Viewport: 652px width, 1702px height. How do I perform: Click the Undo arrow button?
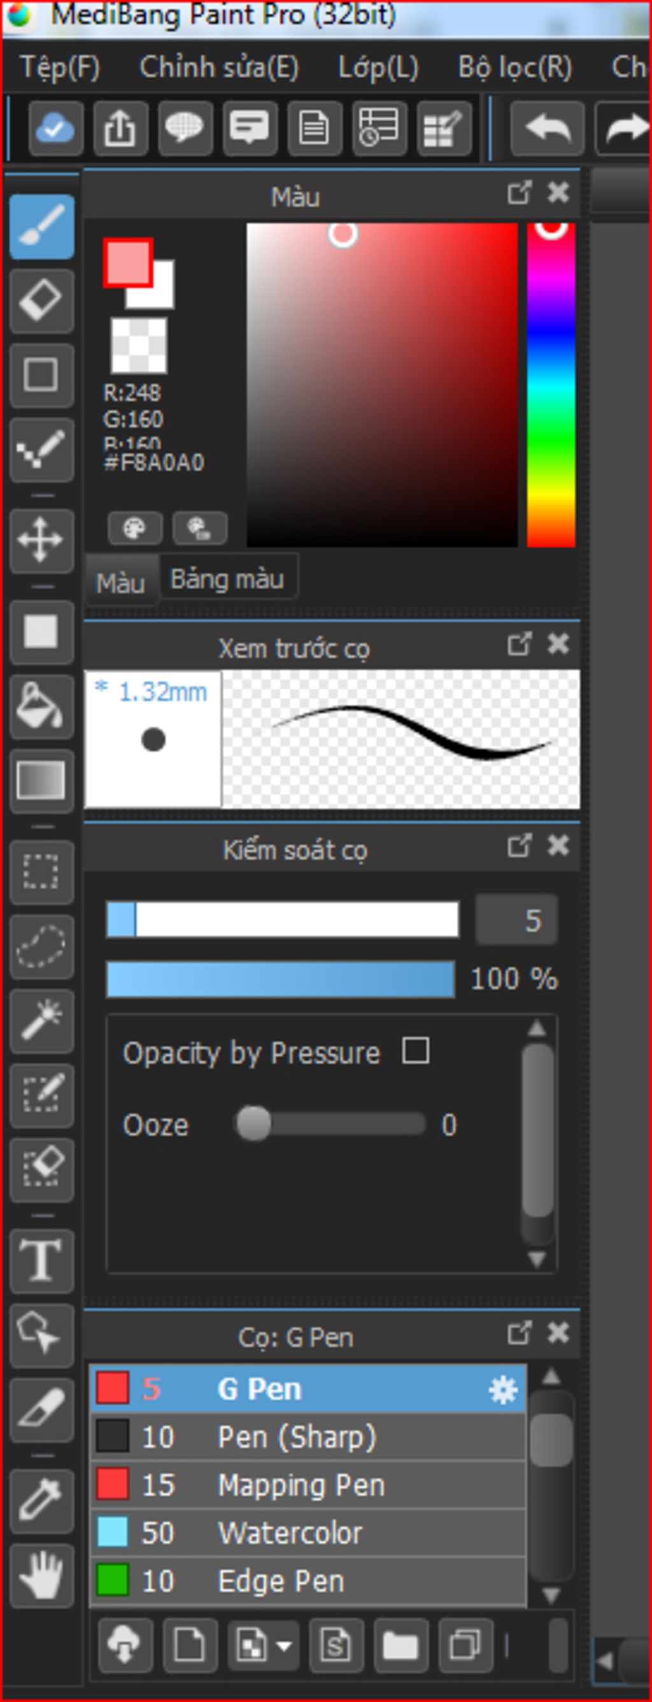547,128
